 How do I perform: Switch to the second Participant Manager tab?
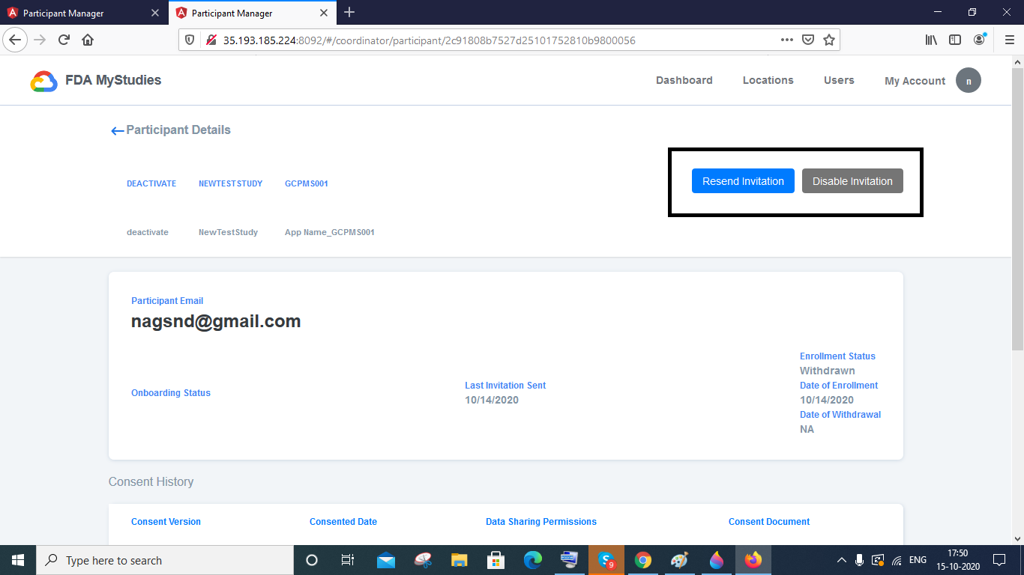247,13
